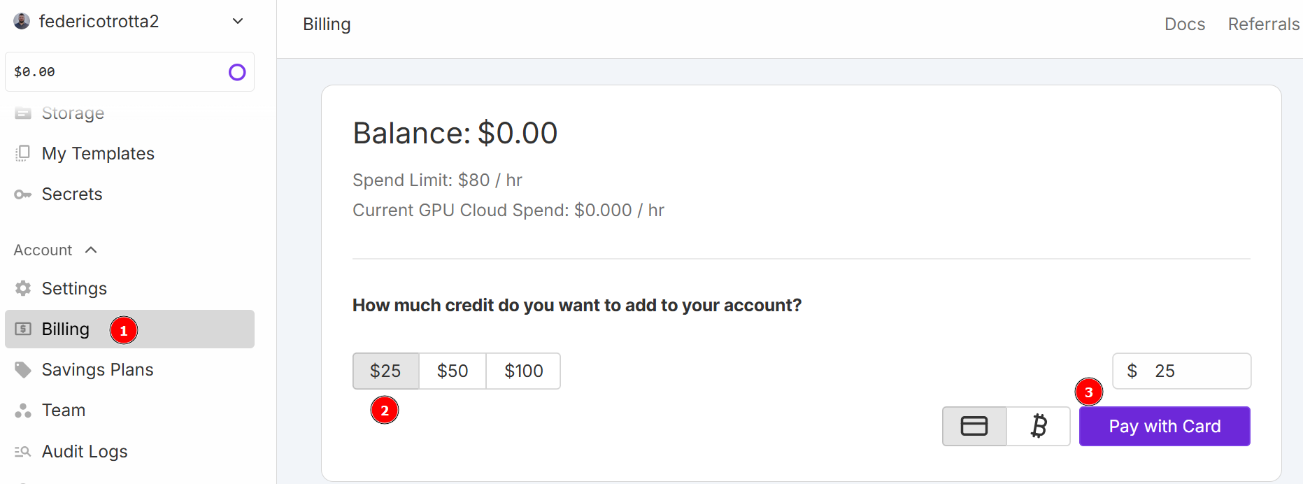The image size is (1303, 484).
Task: Select the $100 credit amount
Action: pos(523,371)
